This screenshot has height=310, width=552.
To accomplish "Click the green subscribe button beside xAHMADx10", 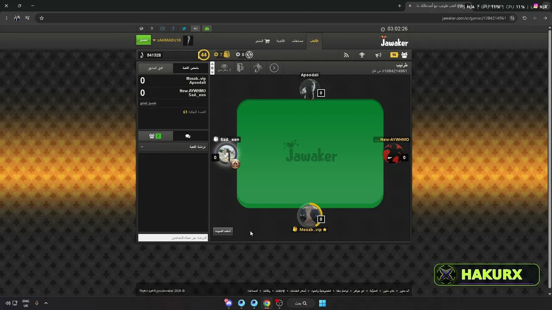I will click(144, 40).
